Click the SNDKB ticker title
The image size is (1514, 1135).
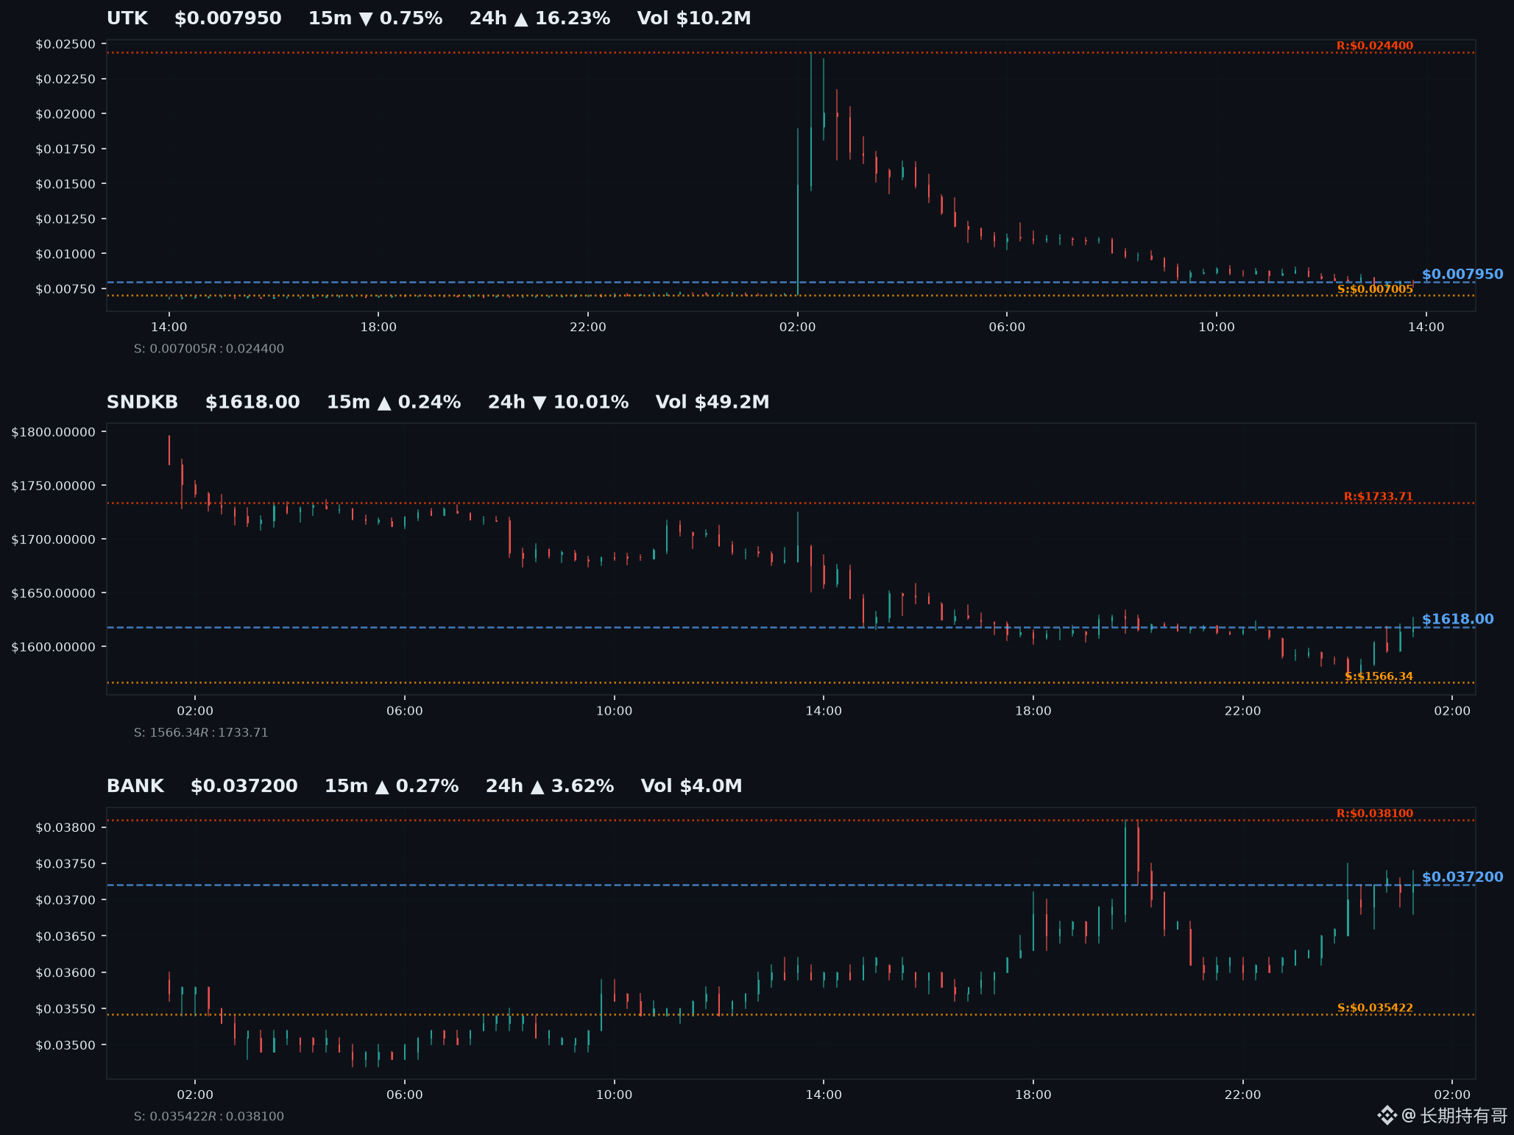click(143, 403)
